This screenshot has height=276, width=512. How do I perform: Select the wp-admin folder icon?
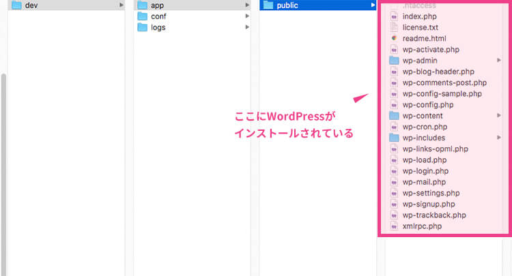[394, 61]
